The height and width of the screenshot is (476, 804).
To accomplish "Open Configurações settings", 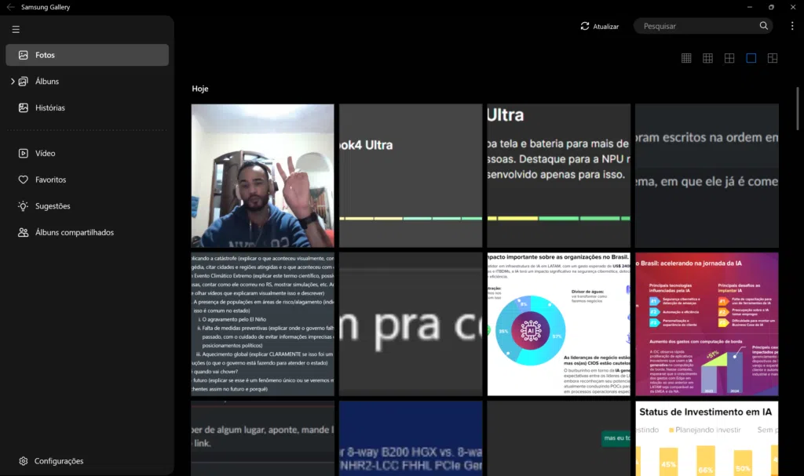I will click(58, 461).
